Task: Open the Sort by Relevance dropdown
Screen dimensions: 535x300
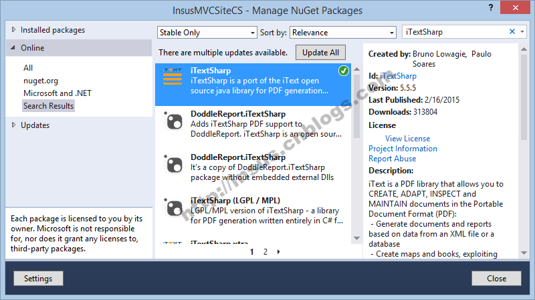Action: tap(343, 32)
